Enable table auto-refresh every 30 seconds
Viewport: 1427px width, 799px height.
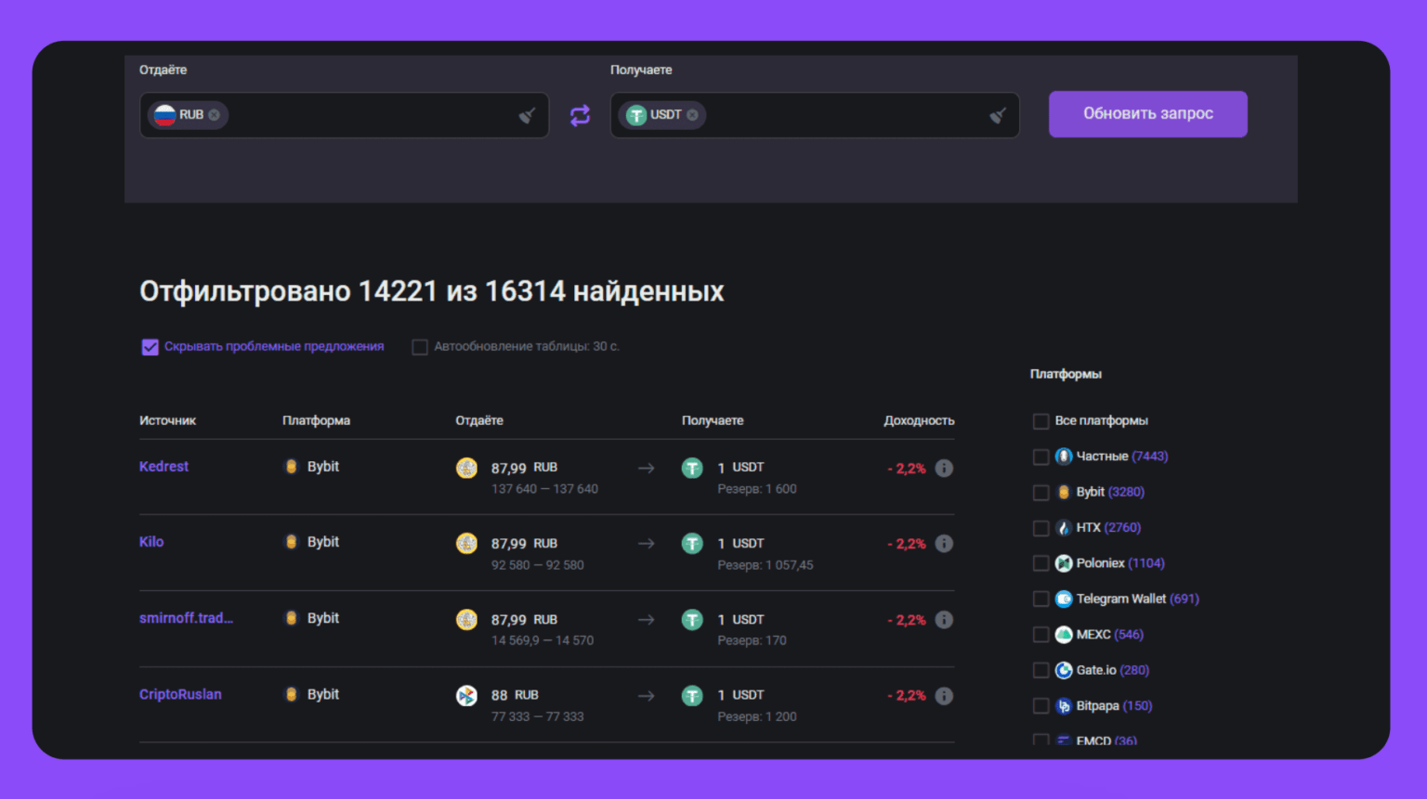[420, 347]
